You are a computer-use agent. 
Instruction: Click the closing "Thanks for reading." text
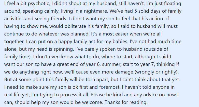pos(126,102)
